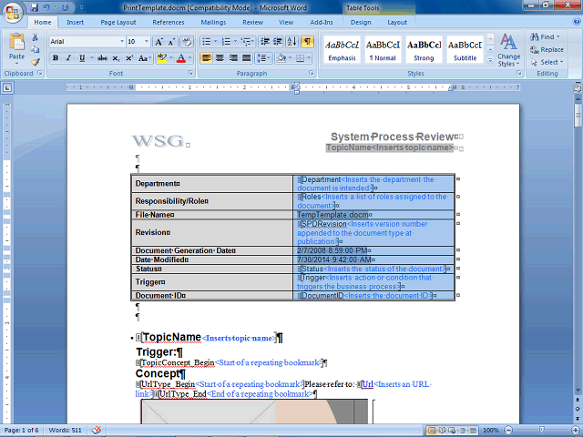Adjust the zoom slider handle

coord(542,430)
